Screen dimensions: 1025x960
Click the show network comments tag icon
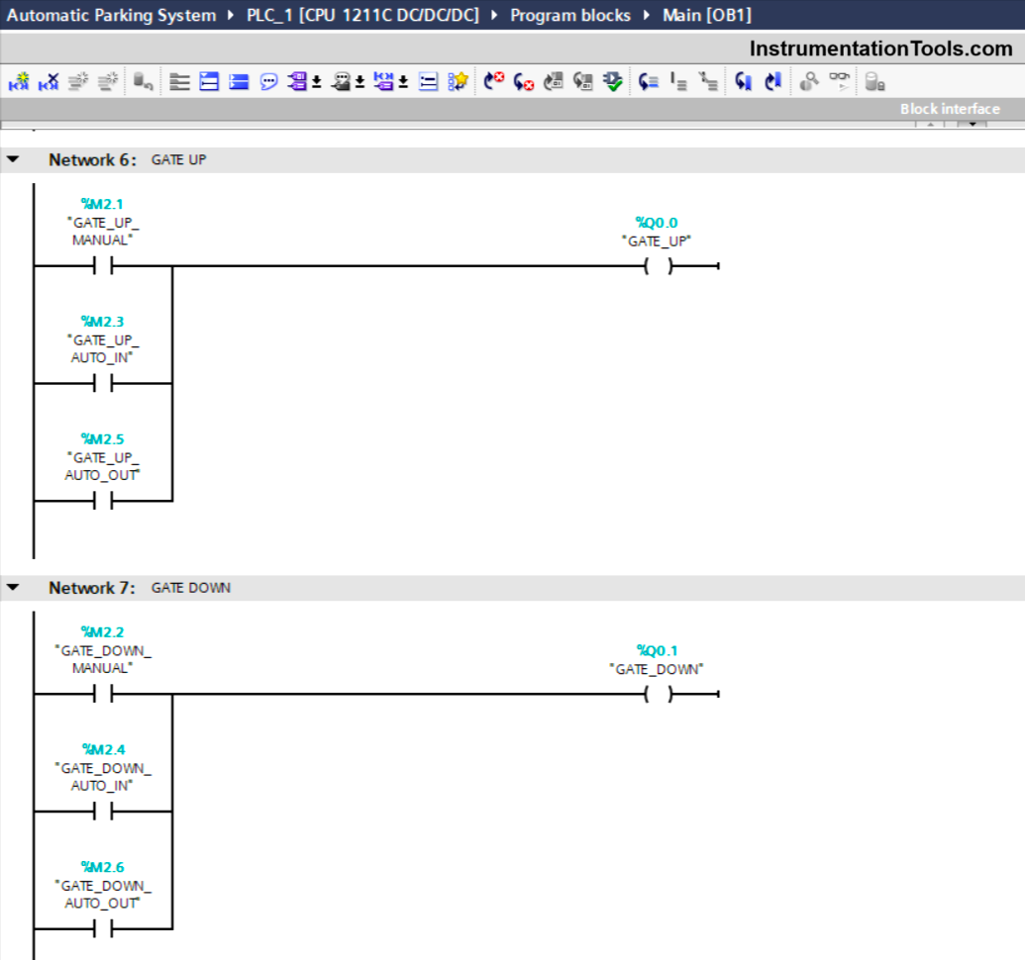(x=383, y=81)
